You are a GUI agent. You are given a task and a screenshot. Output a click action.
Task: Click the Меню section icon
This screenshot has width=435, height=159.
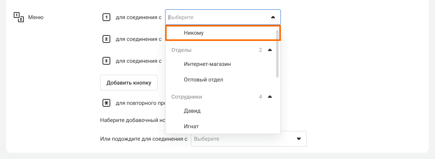[19, 17]
